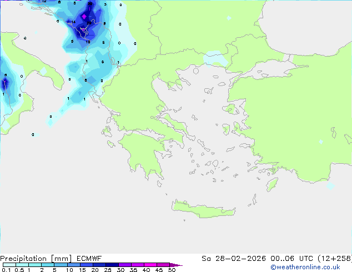Pick the 15–20 mm royal blue swatch
Image resolution: width=352 pixels, height=272 pixels.
click(x=86, y=265)
